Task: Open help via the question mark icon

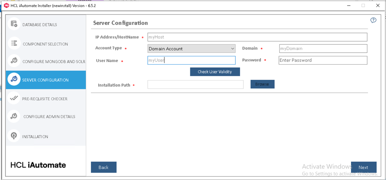Action: pyautogui.click(x=373, y=20)
